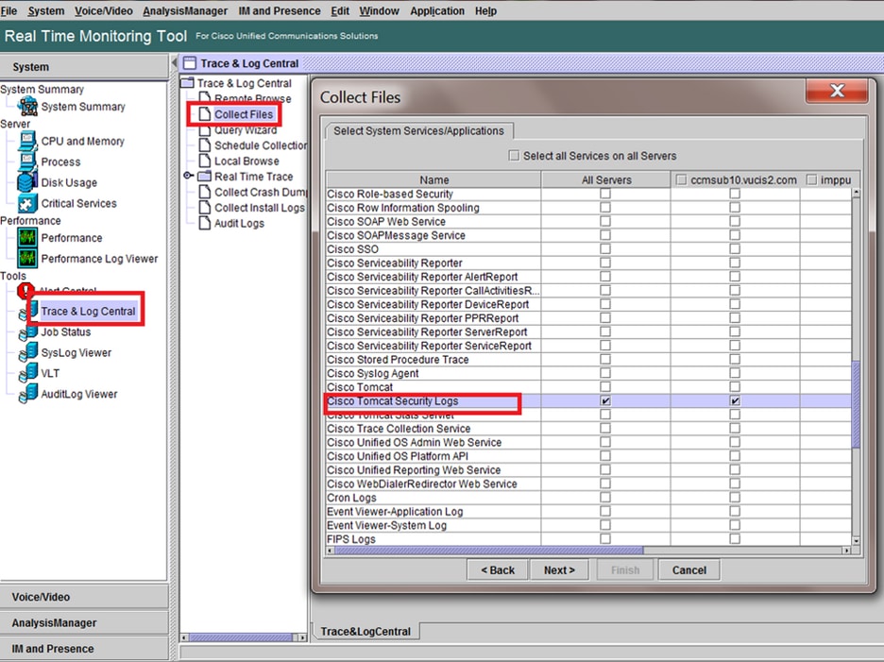
Task: Open the Process monitor icon
Action: point(27,161)
